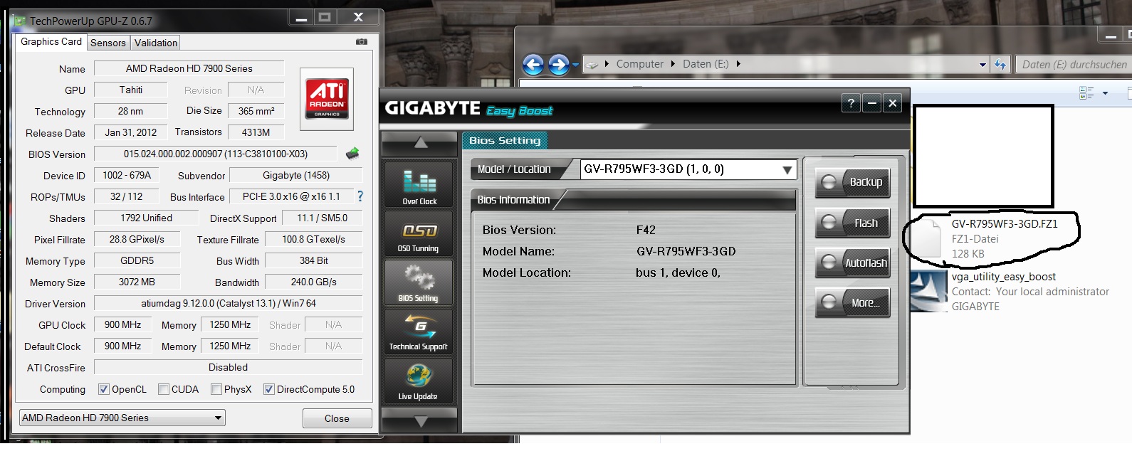Expand the Explorer address history dropdown
Viewport: 1132px width, 461px height.
tap(982, 64)
